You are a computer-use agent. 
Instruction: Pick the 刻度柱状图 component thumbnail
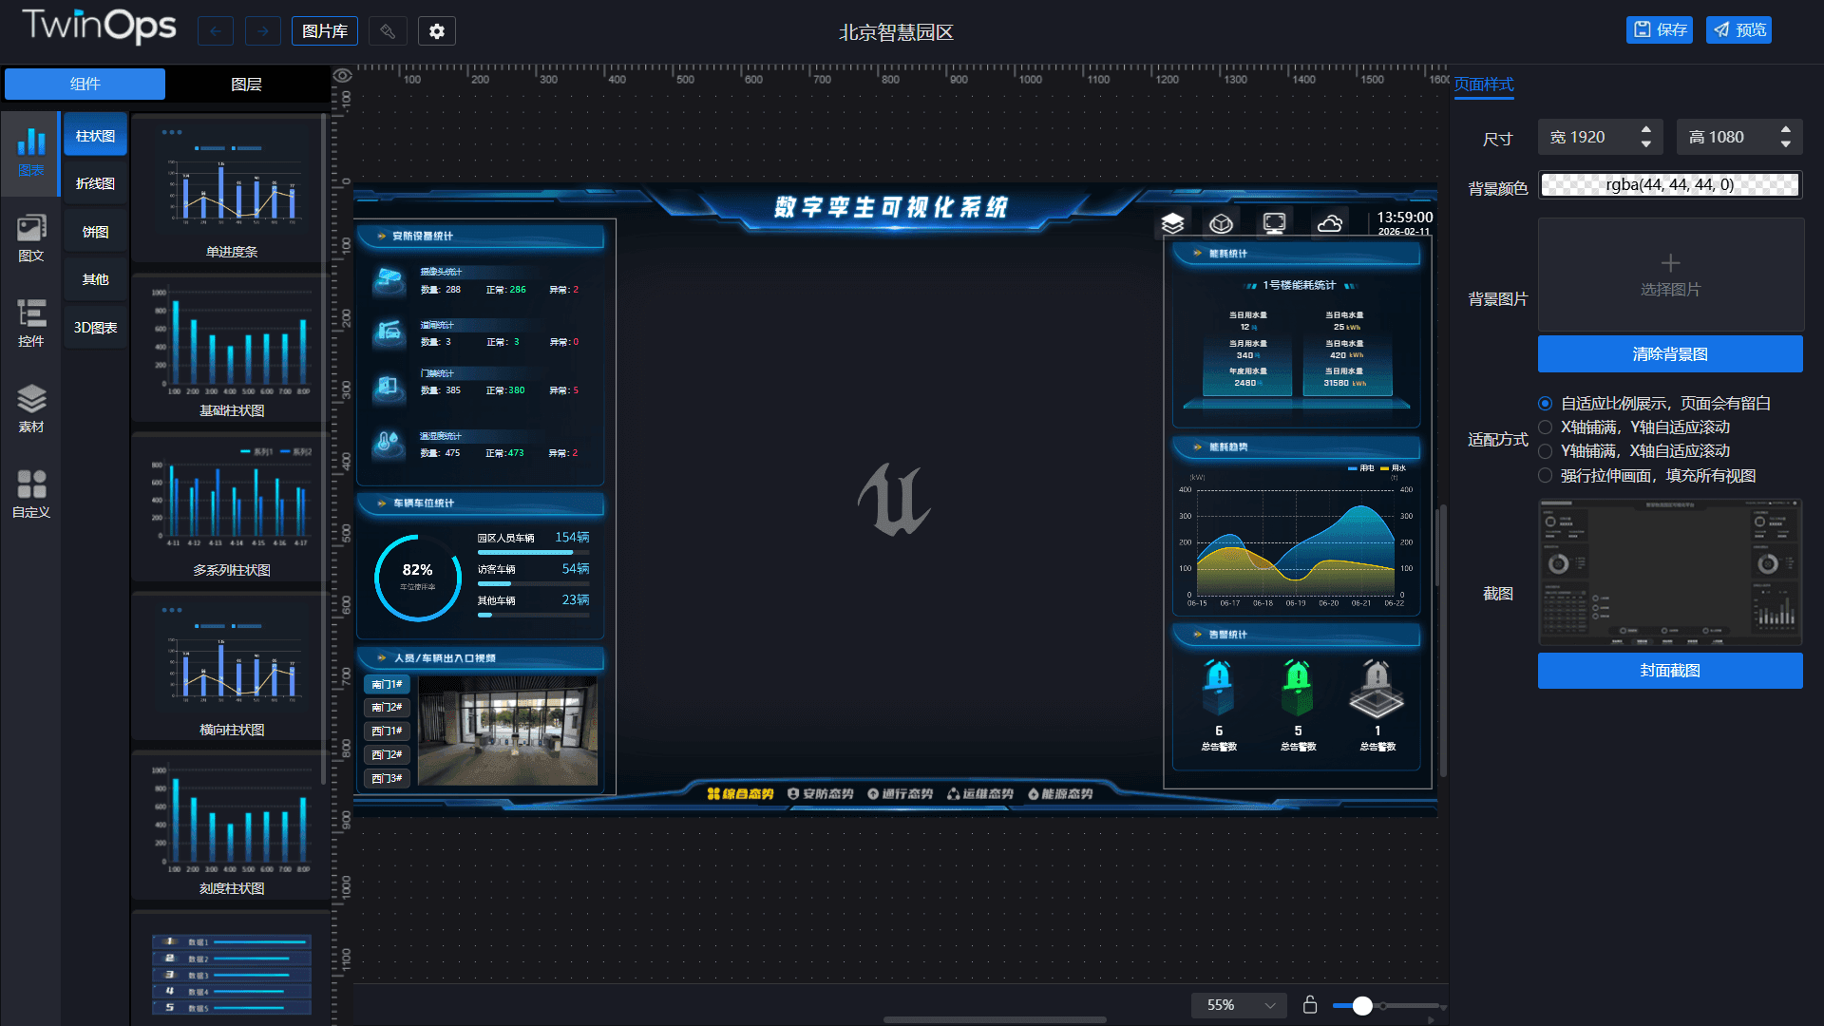point(231,826)
